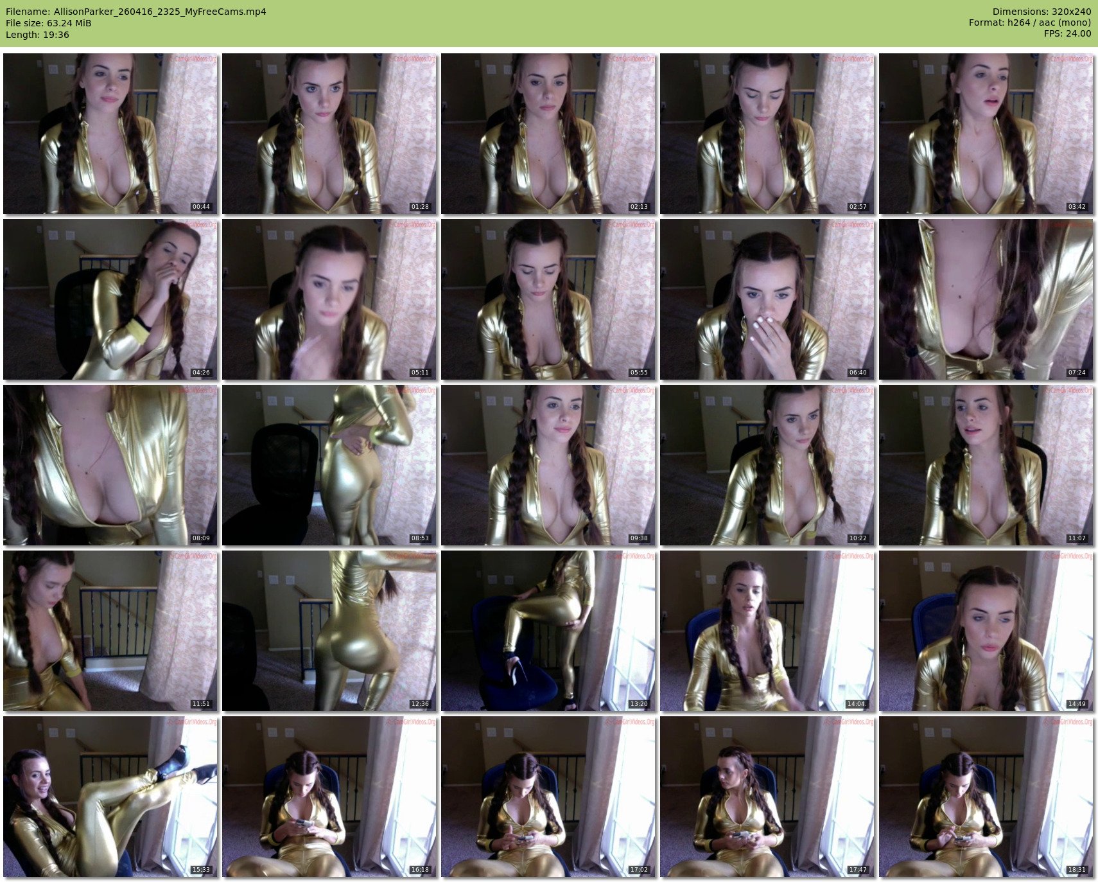Select the frame stamped 08:53
This screenshot has width=1098, height=882.
(x=329, y=465)
